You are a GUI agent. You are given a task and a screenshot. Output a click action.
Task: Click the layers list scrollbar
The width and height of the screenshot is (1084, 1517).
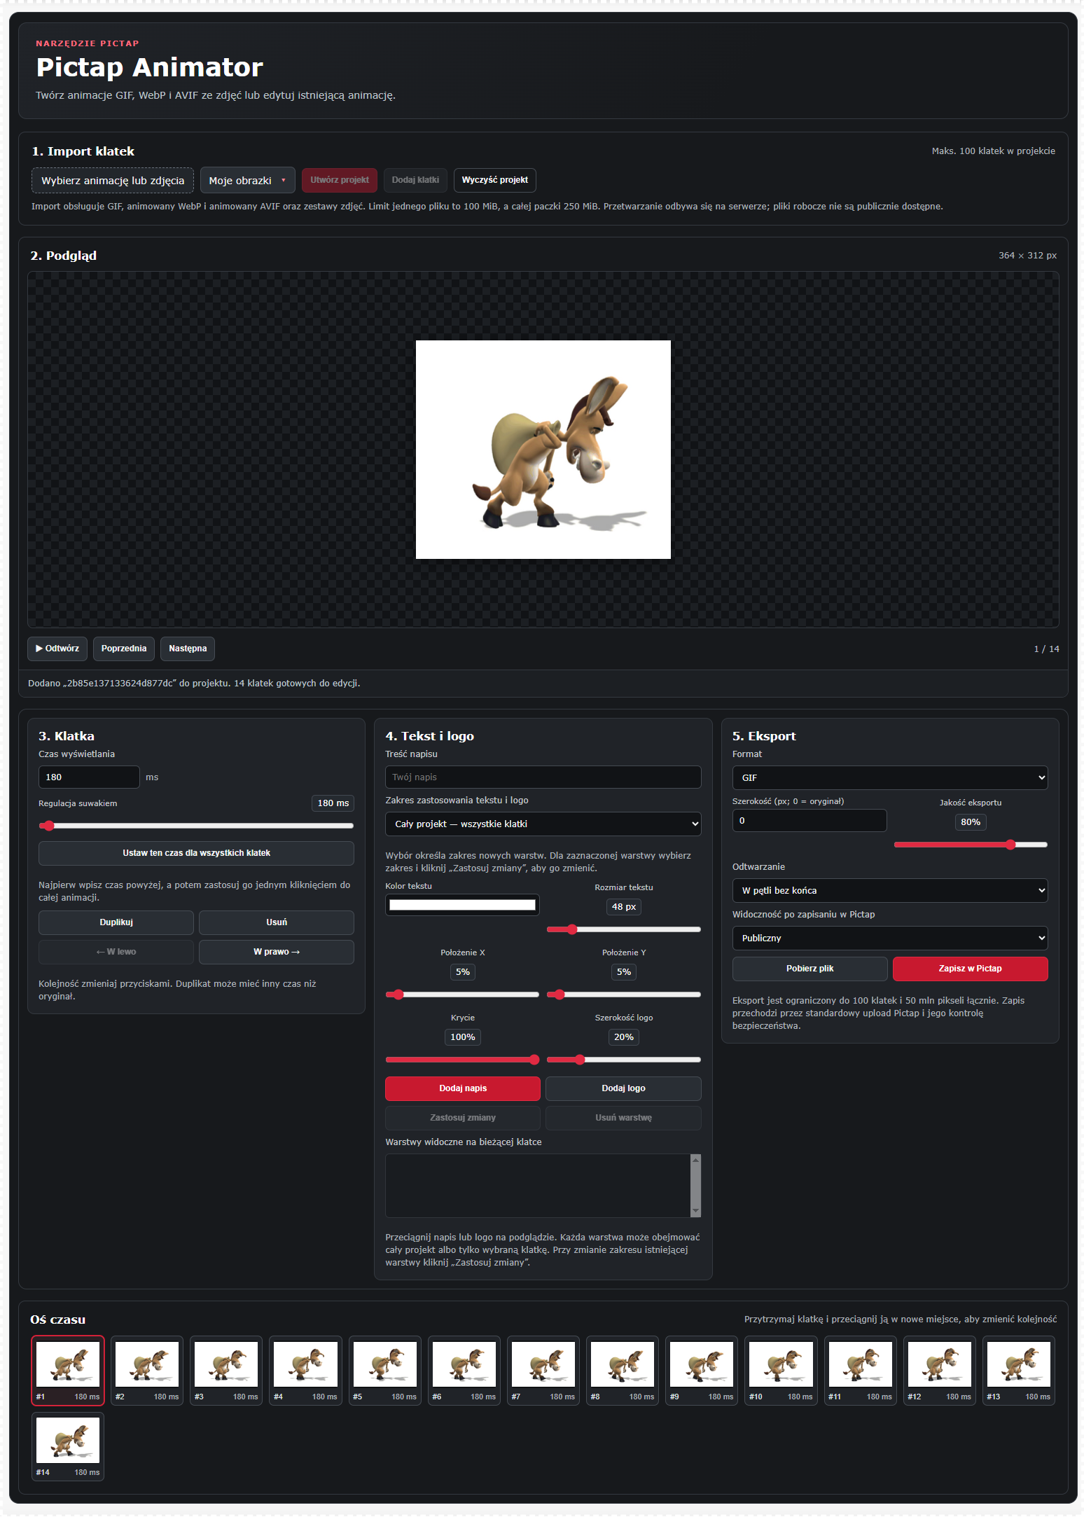point(695,1185)
